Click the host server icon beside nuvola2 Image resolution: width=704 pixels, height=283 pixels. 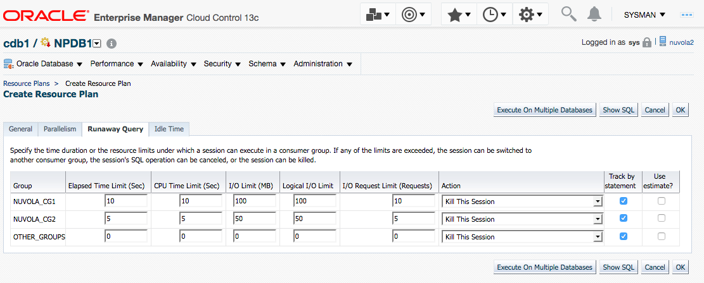pyautogui.click(x=663, y=42)
